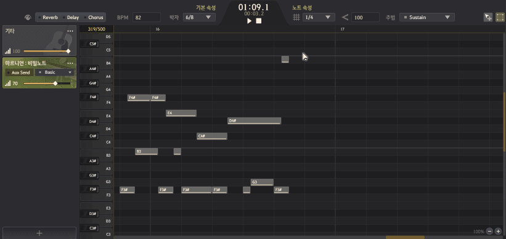Screen dimensions: 506x239
Task: Toggle the Chorus effect
Action: click(x=94, y=17)
